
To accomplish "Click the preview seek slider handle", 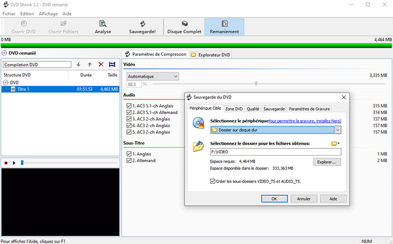I will coord(22,163).
